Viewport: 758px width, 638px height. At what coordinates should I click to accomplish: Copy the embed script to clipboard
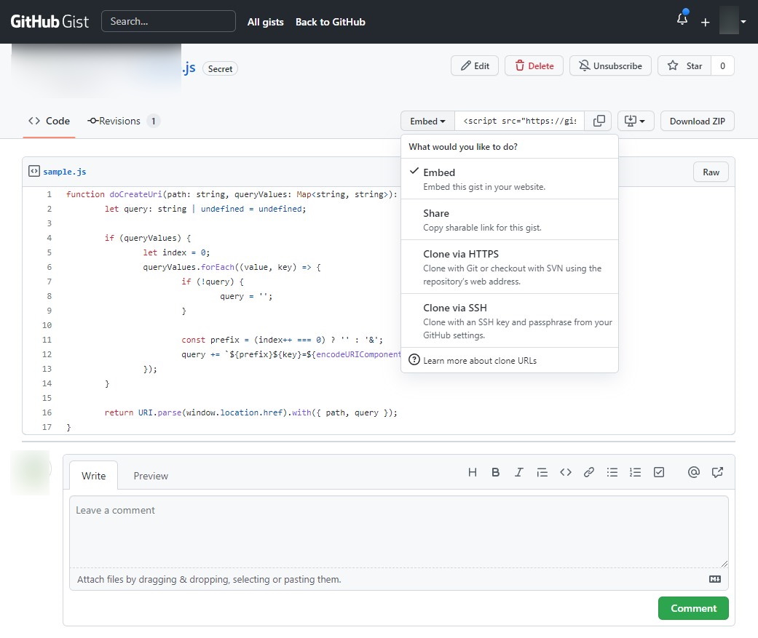coord(599,121)
